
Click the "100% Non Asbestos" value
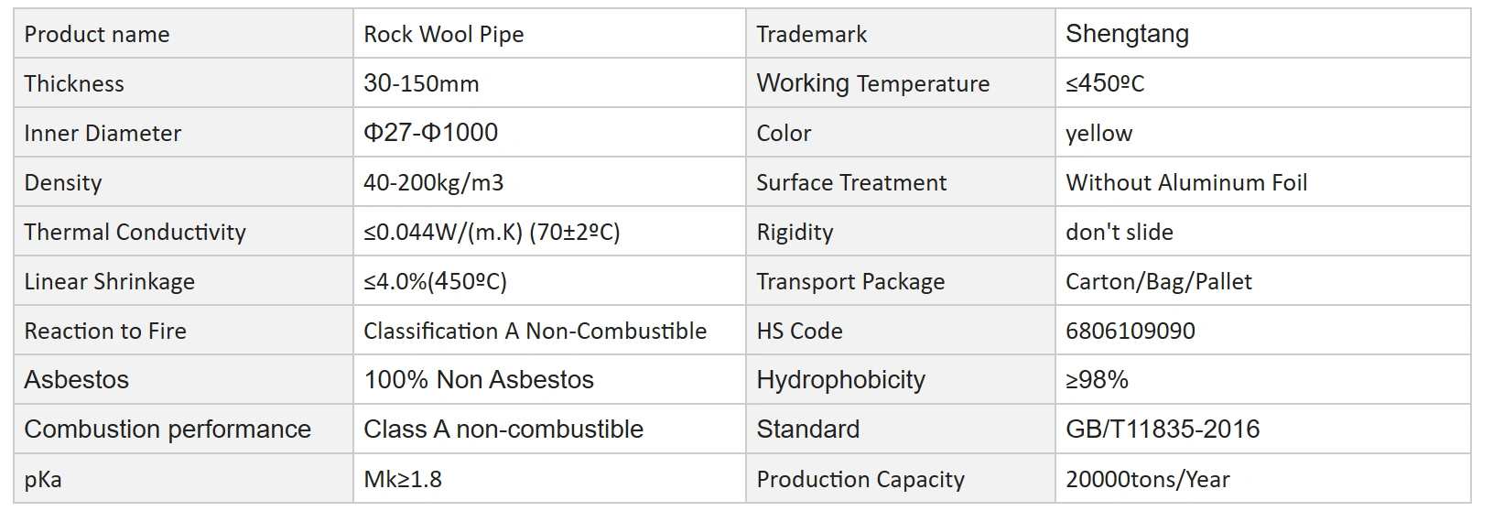[479, 380]
